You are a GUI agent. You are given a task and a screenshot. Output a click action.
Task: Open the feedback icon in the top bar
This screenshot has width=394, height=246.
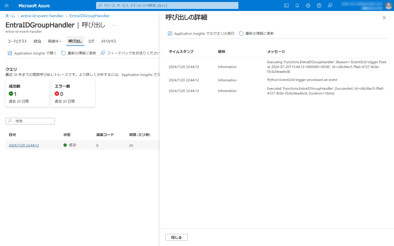point(330,6)
